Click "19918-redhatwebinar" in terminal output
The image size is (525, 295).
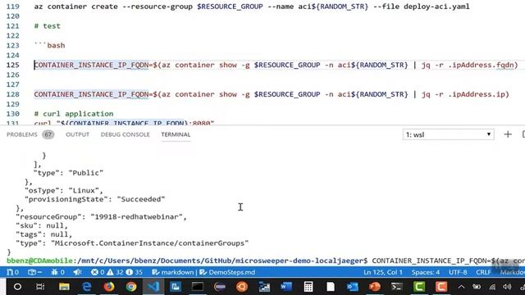[136, 216]
